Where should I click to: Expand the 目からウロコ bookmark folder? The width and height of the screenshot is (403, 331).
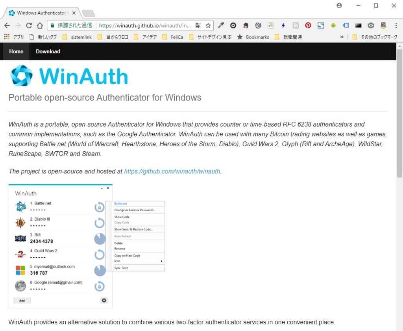(113, 37)
